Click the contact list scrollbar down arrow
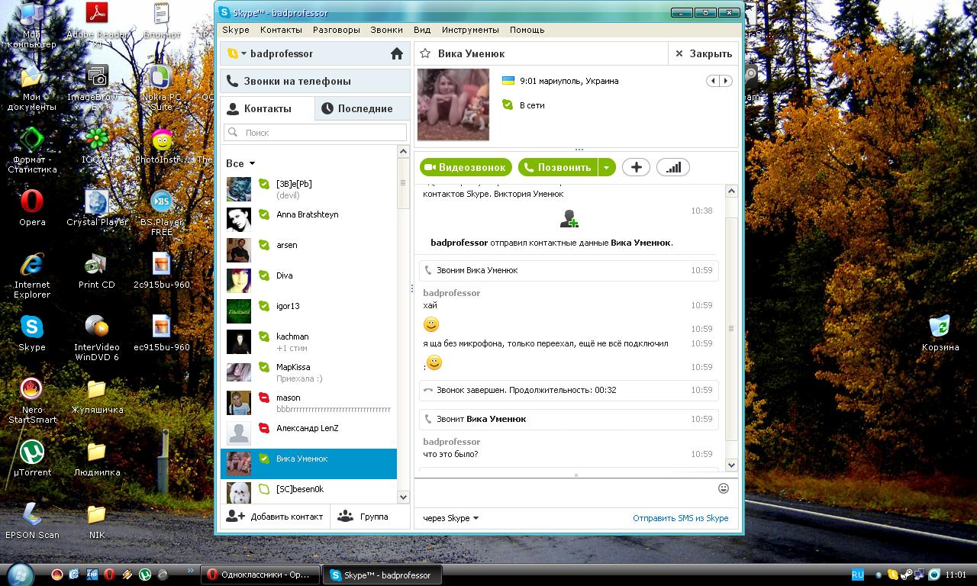 tap(404, 497)
